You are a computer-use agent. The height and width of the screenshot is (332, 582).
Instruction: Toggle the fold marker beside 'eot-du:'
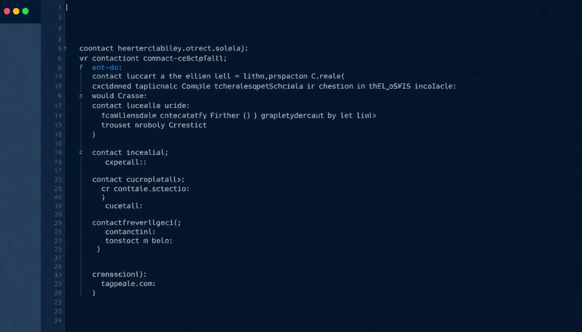81,68
